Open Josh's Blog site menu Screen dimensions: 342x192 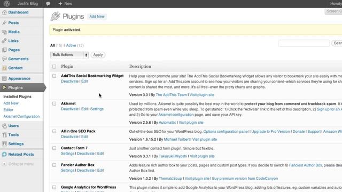click(x=28, y=4)
